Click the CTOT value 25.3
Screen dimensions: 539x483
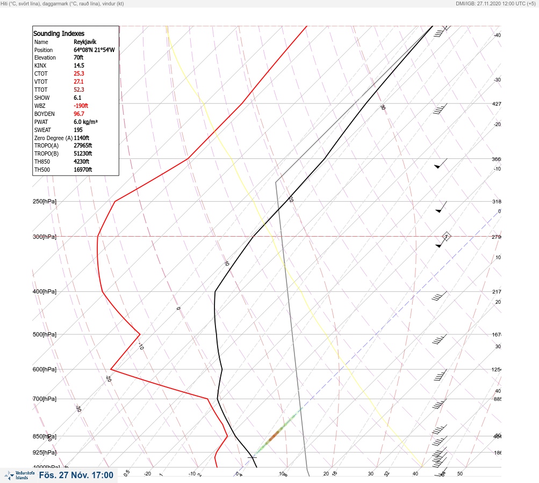tap(78, 74)
